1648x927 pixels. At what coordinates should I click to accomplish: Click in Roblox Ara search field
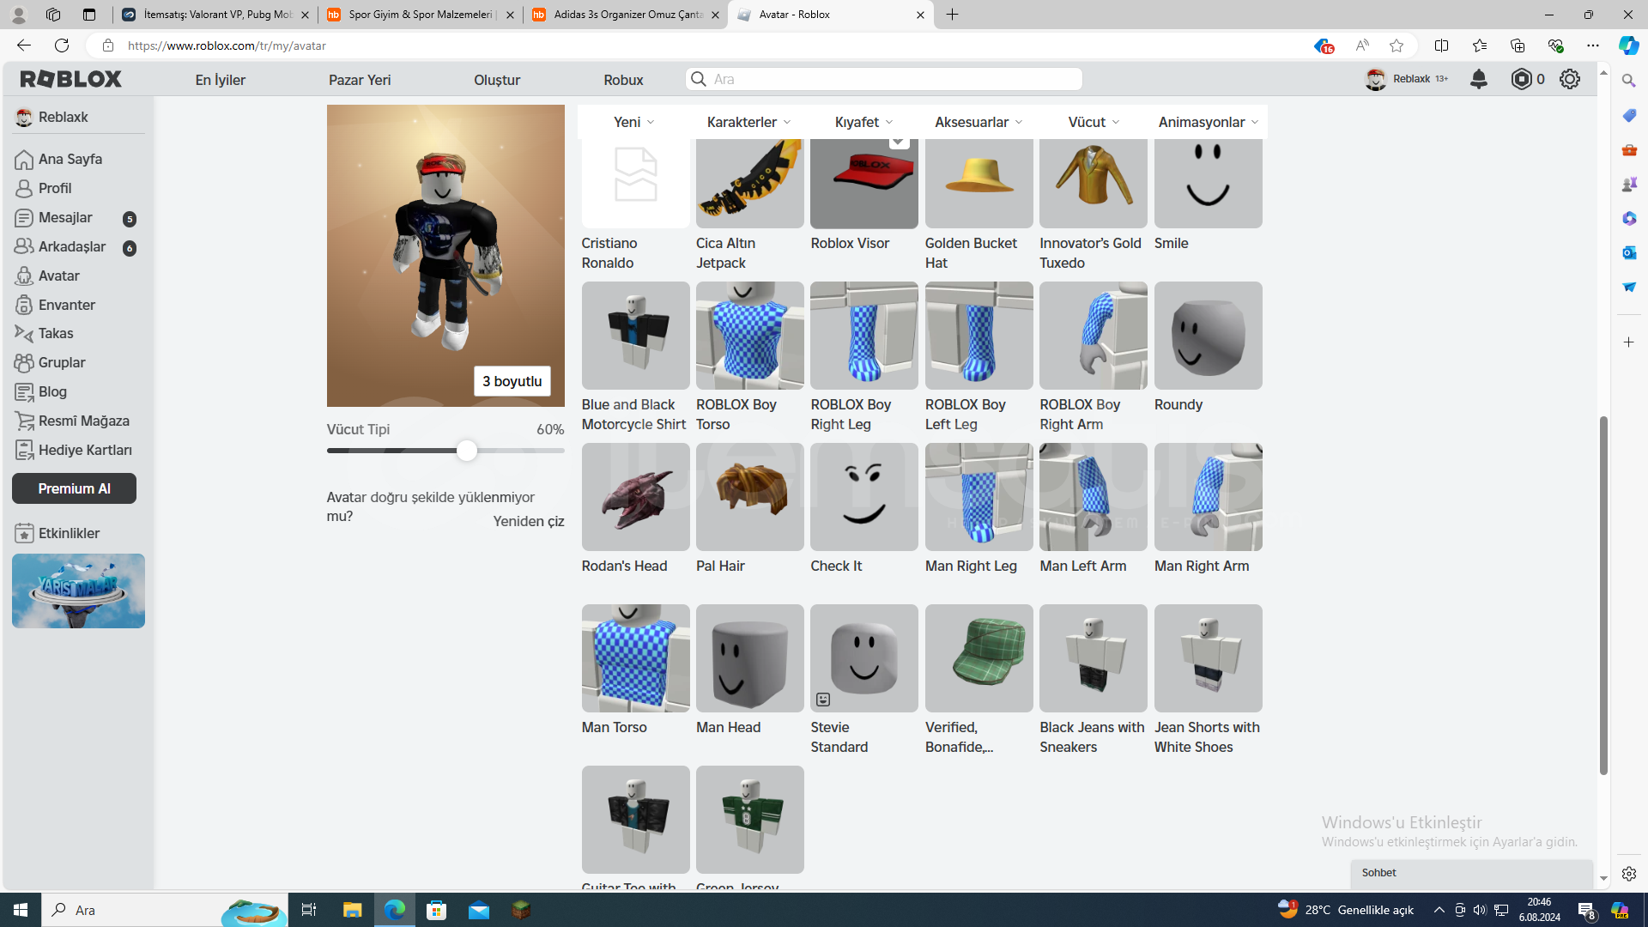884,79
